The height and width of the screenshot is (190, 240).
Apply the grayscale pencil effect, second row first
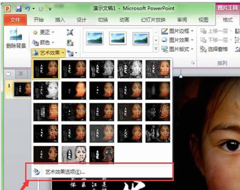click(x=46, y=90)
